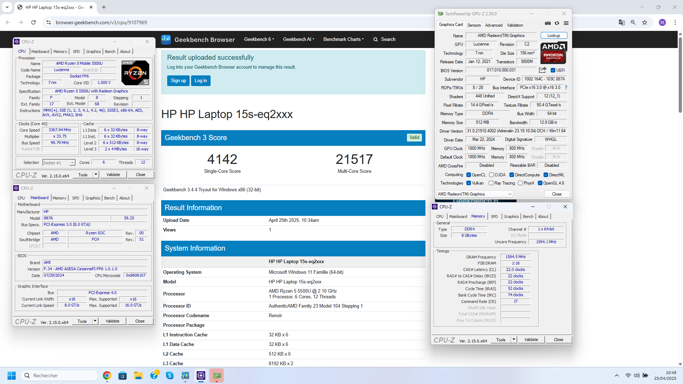The height and width of the screenshot is (384, 683).
Task: Reload the page in Chrome
Action: (33, 22)
